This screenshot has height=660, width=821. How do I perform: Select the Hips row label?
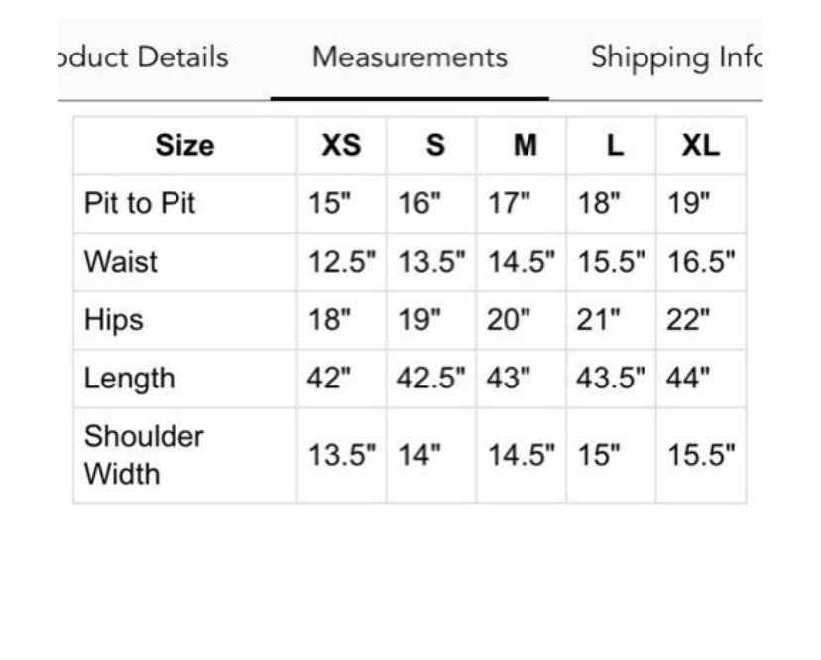(114, 320)
